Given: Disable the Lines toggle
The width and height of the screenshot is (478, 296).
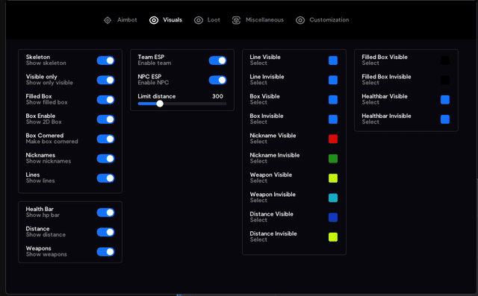Looking at the screenshot, I should point(105,178).
